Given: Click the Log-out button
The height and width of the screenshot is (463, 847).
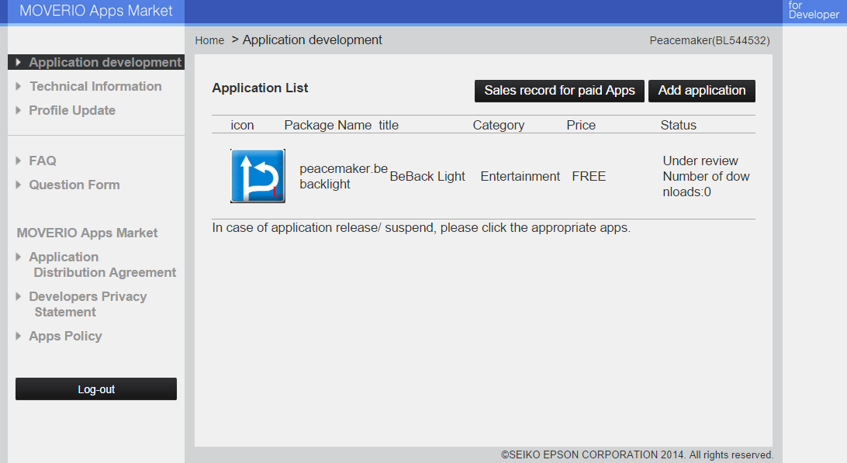Looking at the screenshot, I should 96,389.
